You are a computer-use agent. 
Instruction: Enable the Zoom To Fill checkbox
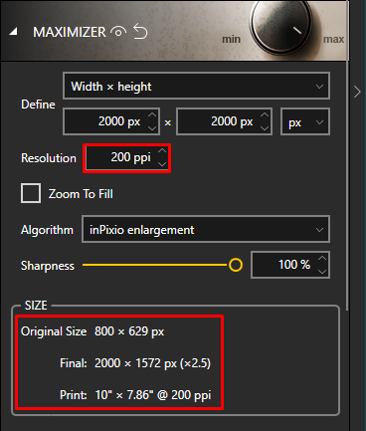31,193
